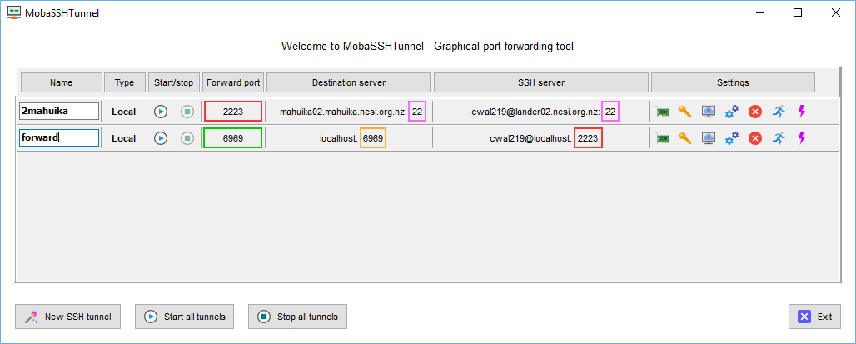Click the forward name field
Image resolution: width=856 pixels, height=344 pixels.
(x=59, y=138)
